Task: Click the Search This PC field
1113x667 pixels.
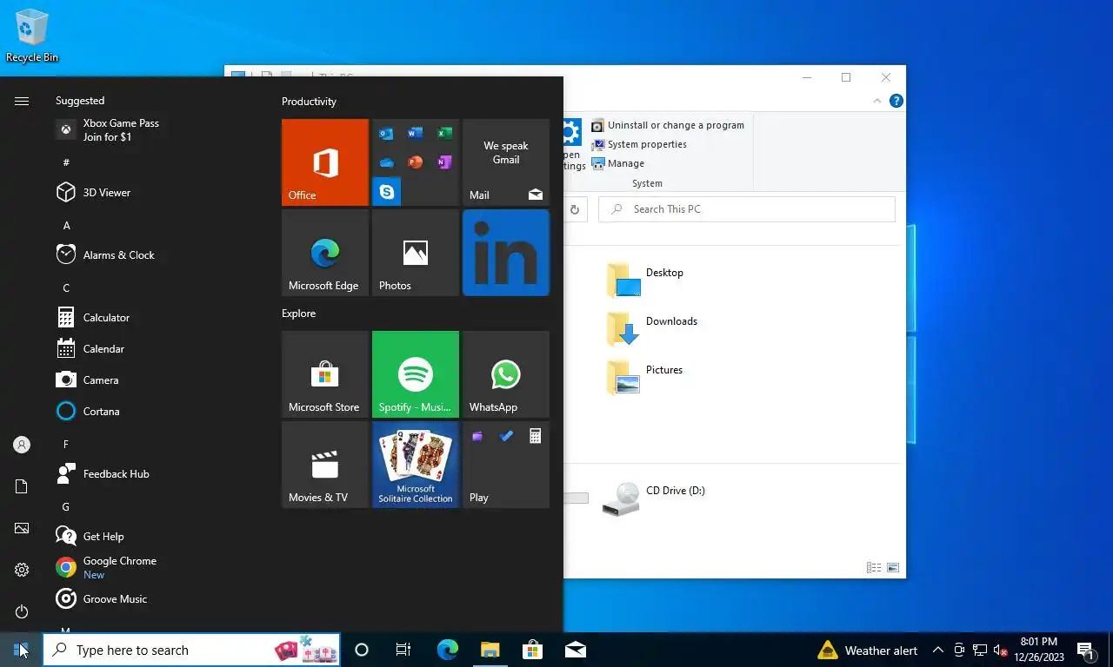Action: coord(748,209)
